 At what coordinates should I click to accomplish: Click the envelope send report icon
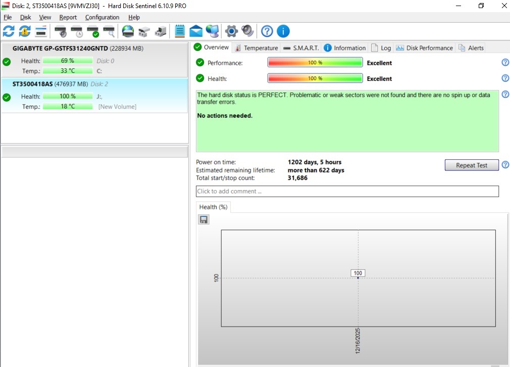tap(196, 31)
